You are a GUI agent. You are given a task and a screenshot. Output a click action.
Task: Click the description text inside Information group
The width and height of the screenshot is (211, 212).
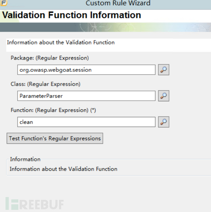point(63,169)
